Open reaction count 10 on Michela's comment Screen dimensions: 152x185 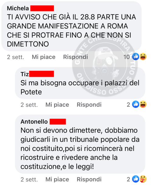(126, 57)
